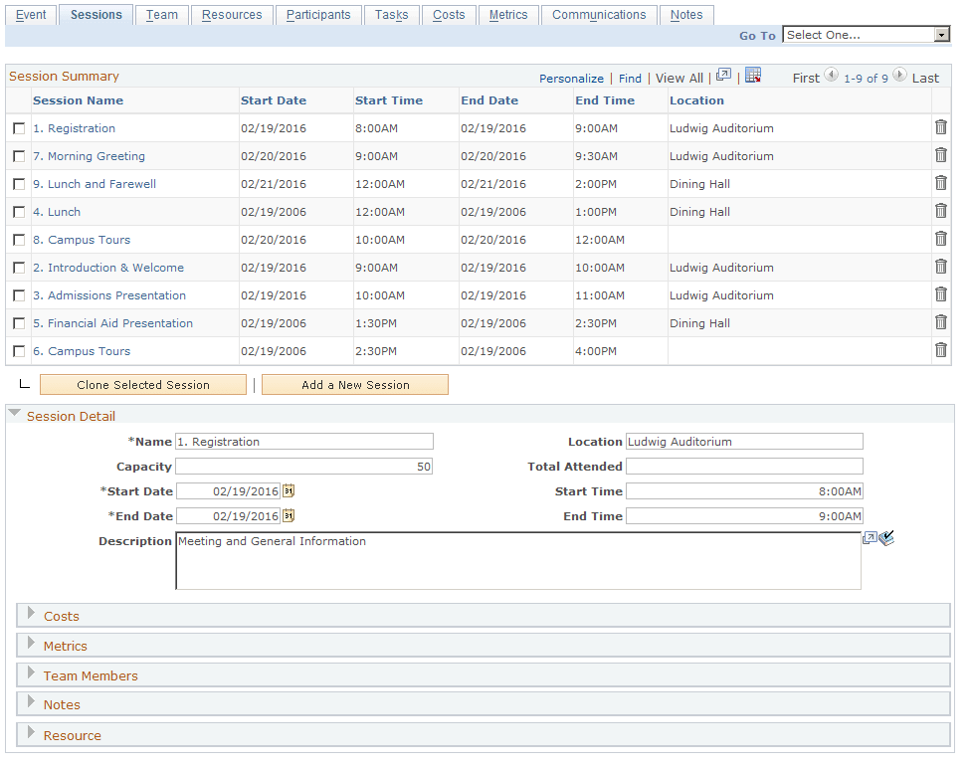Open the 'Select One...' Go To dropdown
Screen dimensions: 970x767
866,34
